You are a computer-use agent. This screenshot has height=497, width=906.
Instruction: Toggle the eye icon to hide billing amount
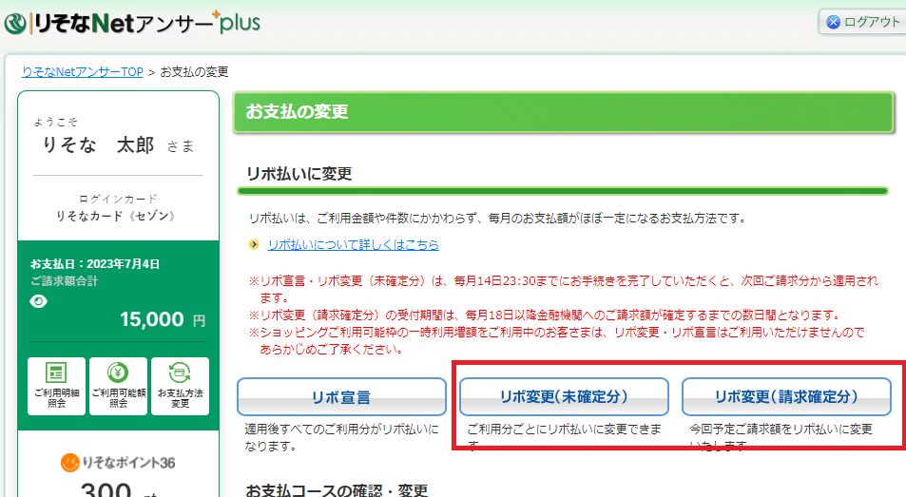click(38, 301)
